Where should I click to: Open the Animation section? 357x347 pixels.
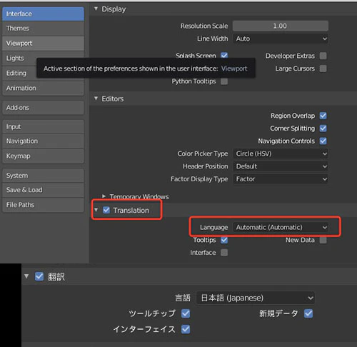43,88
